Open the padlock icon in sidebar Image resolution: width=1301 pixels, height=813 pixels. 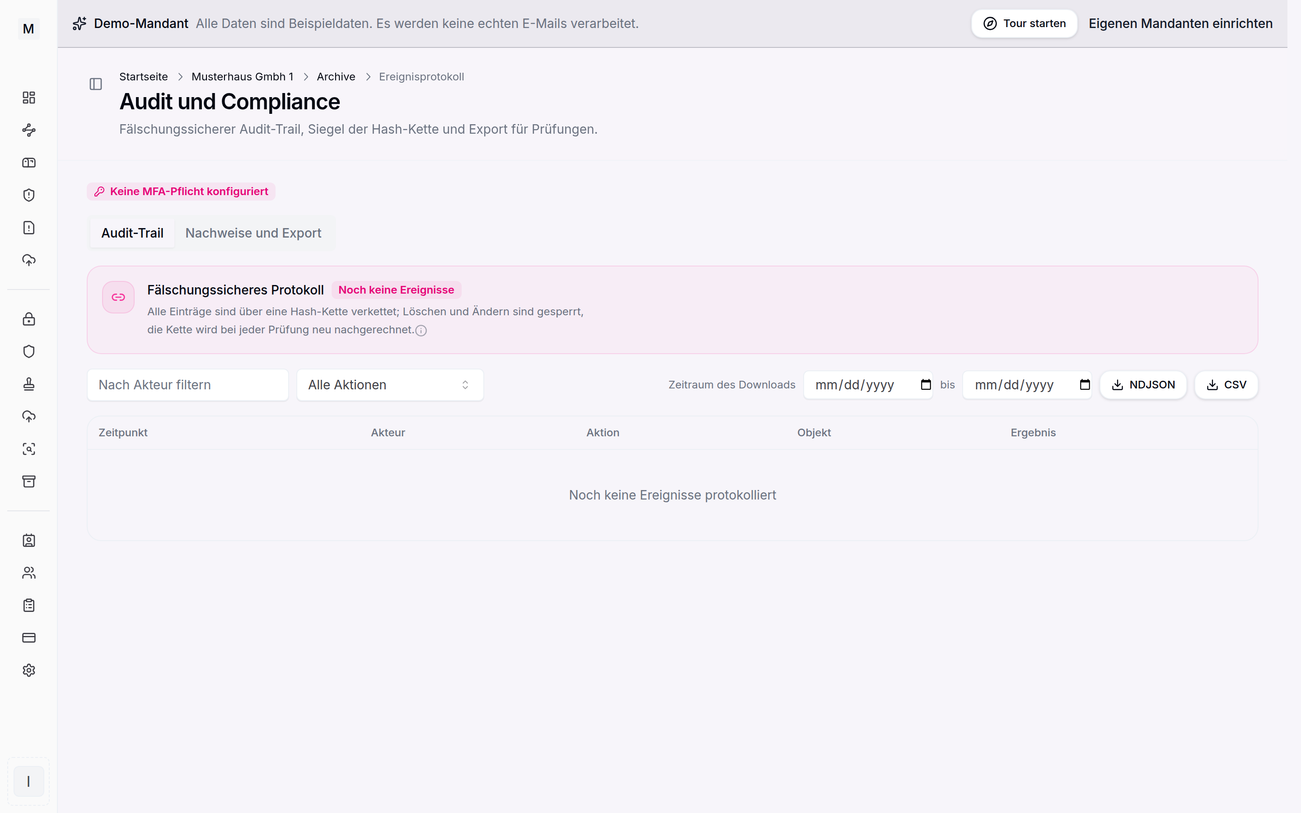pyautogui.click(x=28, y=319)
